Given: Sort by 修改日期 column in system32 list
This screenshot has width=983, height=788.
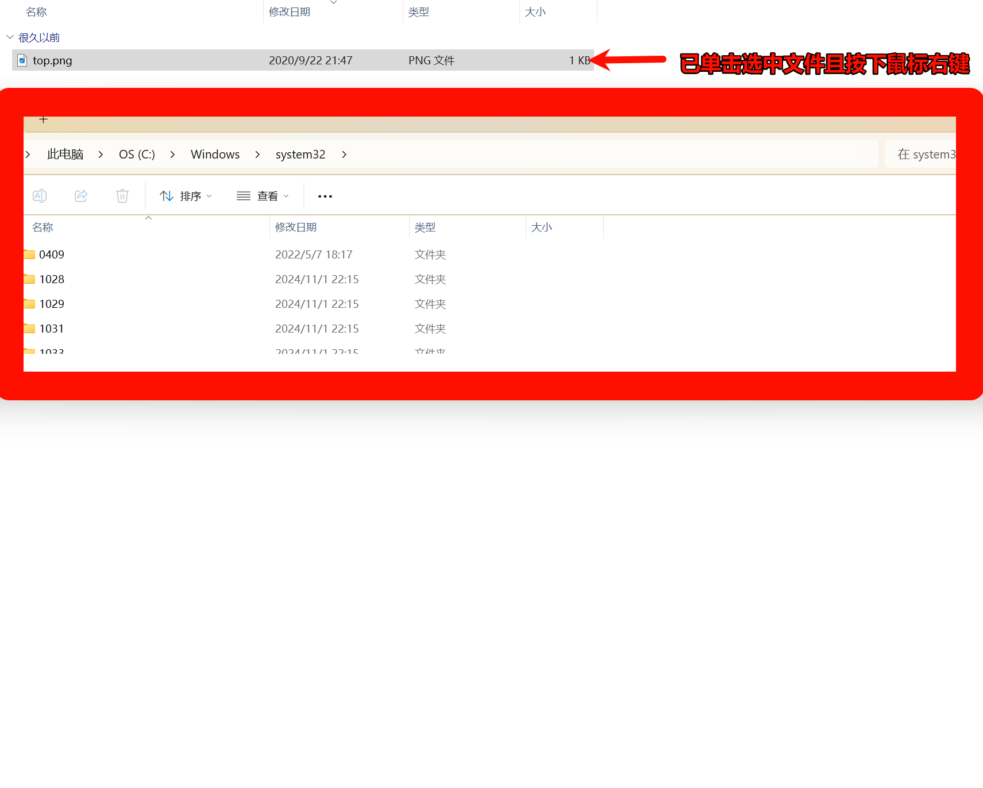Looking at the screenshot, I should point(296,227).
